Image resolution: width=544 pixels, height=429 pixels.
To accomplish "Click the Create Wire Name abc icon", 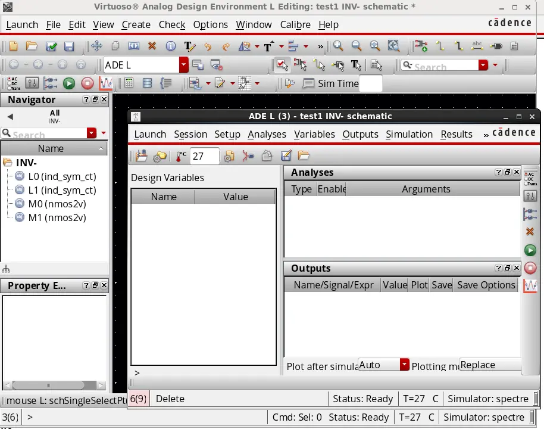I will [477, 46].
